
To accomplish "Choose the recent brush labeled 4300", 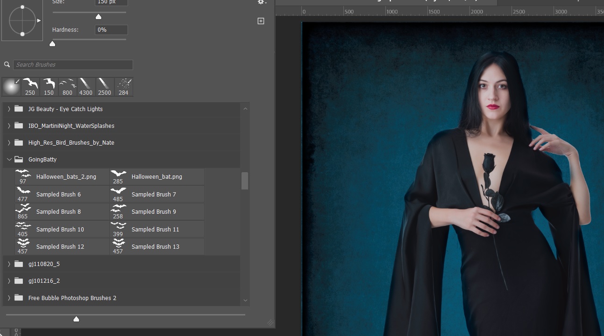I will pyautogui.click(x=86, y=87).
